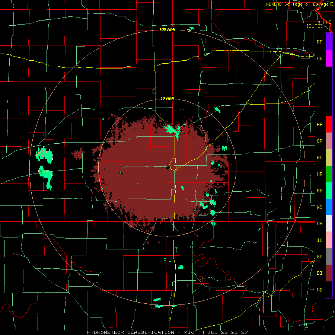Viewport: 335px width, 335px height.
Task: Click the IC pink legend swatch
Action: coord(329,240)
